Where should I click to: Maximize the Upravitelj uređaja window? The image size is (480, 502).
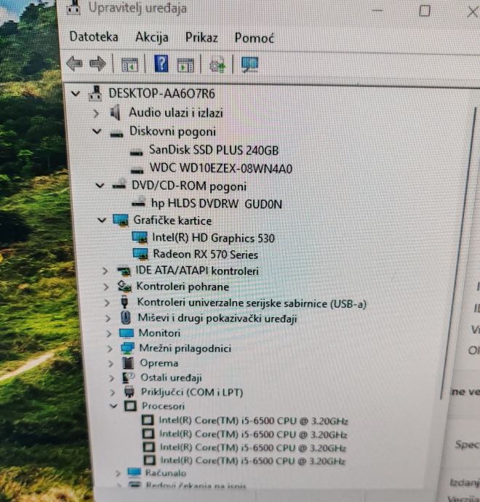425,11
